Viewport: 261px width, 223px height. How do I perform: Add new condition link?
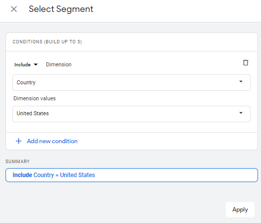click(52, 141)
